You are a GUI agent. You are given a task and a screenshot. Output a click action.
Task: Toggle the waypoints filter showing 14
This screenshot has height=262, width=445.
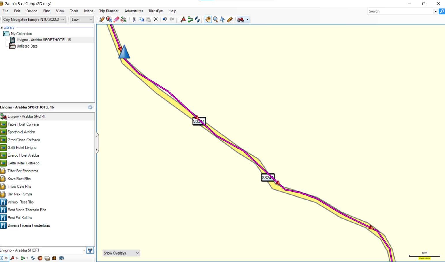[x=15, y=258]
